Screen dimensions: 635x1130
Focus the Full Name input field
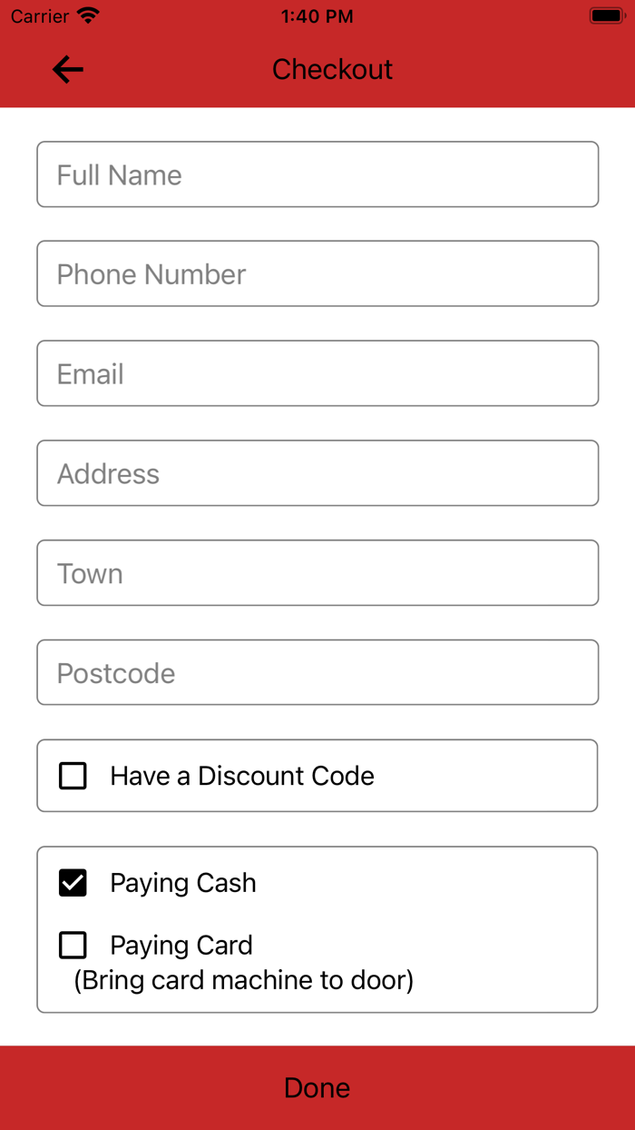[x=317, y=174]
